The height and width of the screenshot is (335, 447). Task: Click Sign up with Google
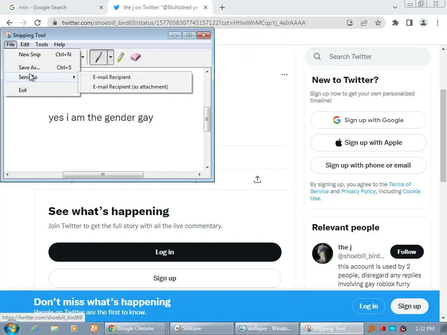[x=368, y=120]
